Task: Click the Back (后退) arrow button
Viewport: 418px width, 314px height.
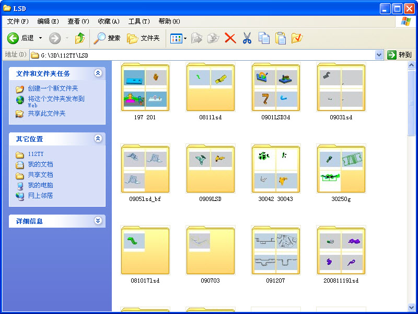Action: point(20,38)
